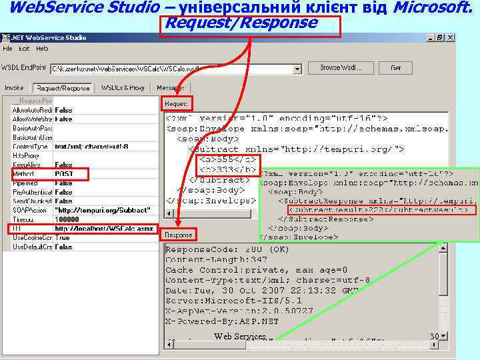The image size is (480, 360).
Task: Select the Timeout 100000 value
Action: click(67, 219)
